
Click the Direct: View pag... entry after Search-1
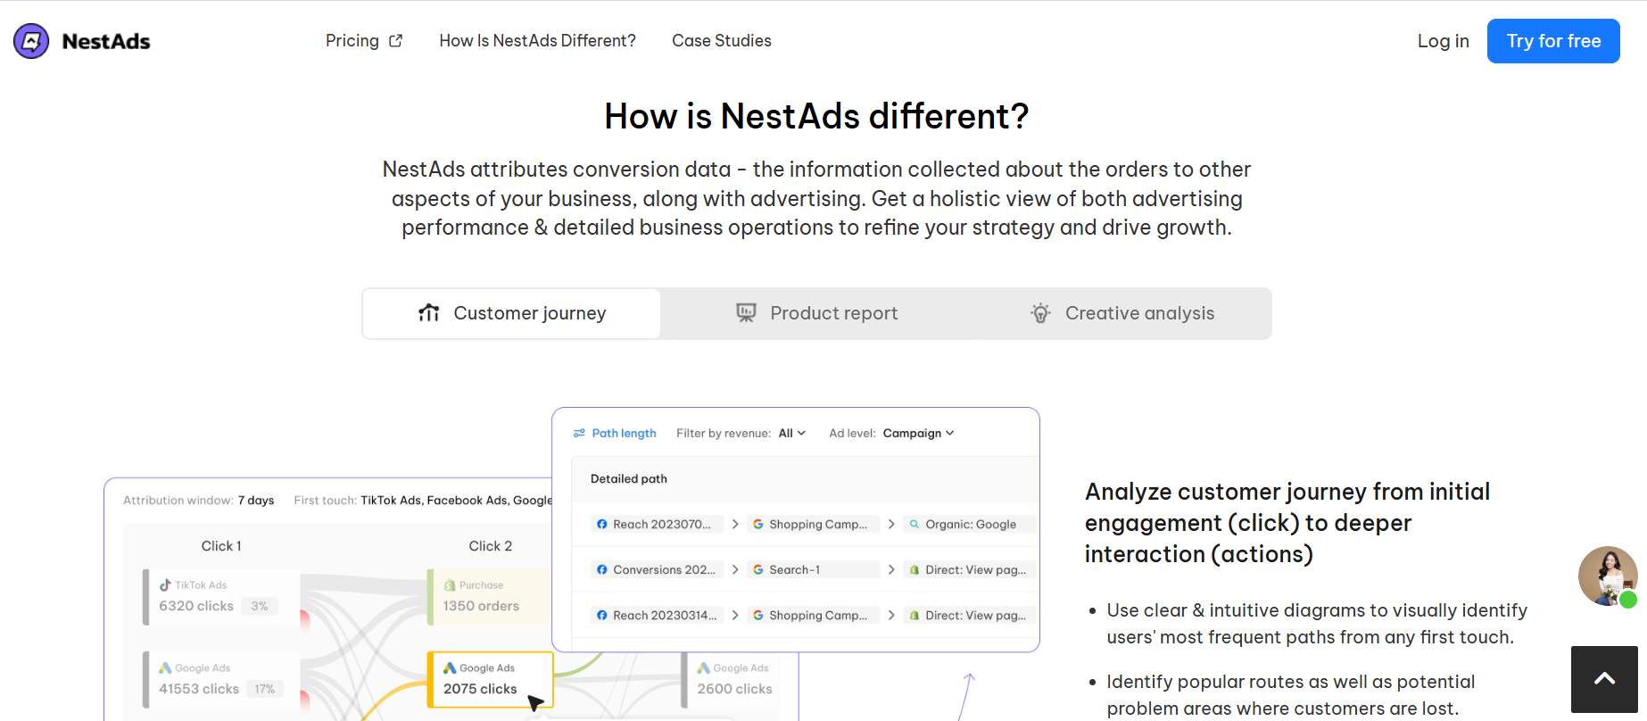click(970, 569)
